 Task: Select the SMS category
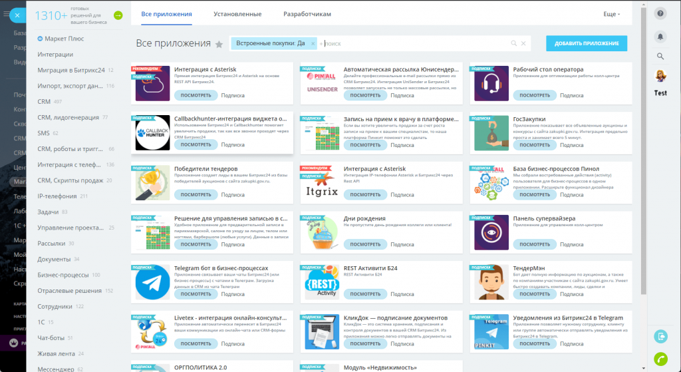[43, 133]
